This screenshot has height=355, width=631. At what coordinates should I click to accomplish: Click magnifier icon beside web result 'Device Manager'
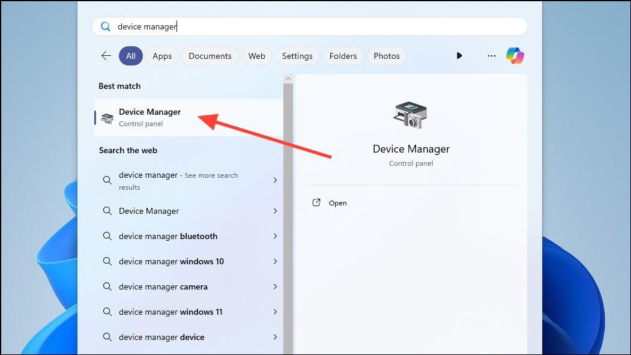coord(107,210)
